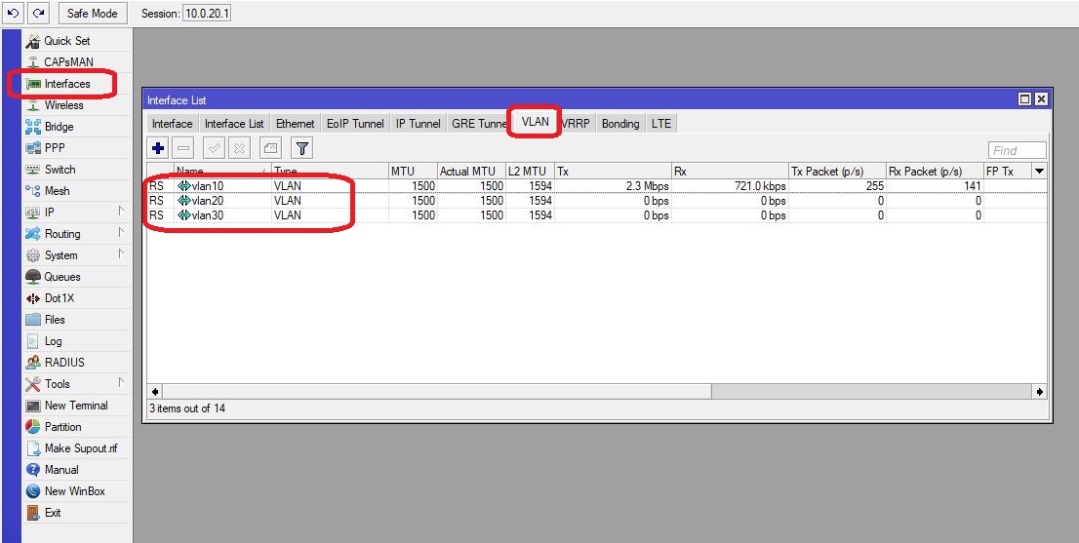1079x543 pixels.
Task: Click the Undo arrow icon
Action: (14, 14)
